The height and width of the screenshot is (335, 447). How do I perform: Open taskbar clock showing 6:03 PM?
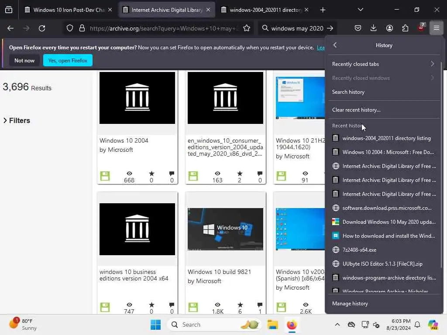[x=399, y=325]
